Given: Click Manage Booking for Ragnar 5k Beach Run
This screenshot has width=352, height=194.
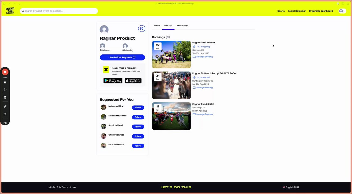Looking at the screenshot, I should coord(204,88).
